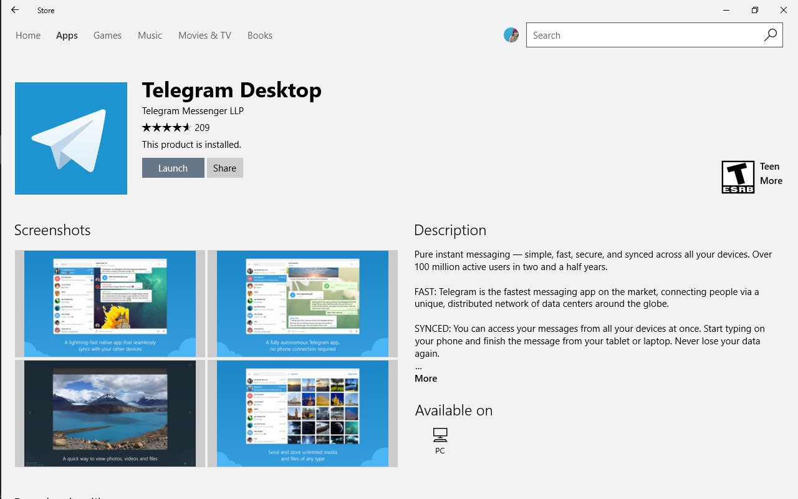Click the star rating for Telegram Desktop
Viewport: 798px width, 499px height.
point(166,128)
